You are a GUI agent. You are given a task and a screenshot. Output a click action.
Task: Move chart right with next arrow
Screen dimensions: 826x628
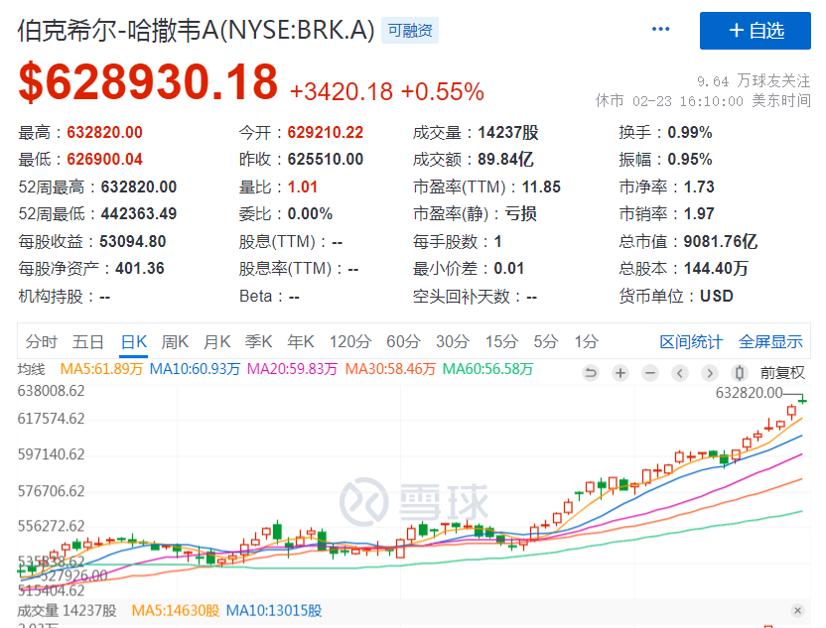coord(710,373)
